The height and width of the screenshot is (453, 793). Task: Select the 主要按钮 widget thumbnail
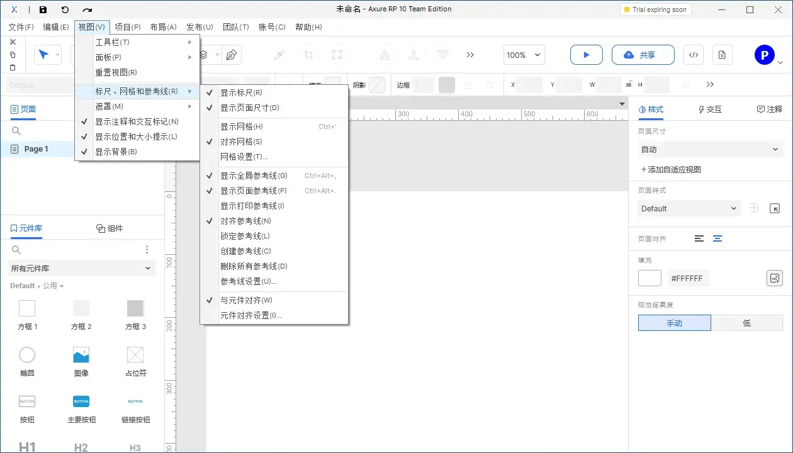pos(81,401)
